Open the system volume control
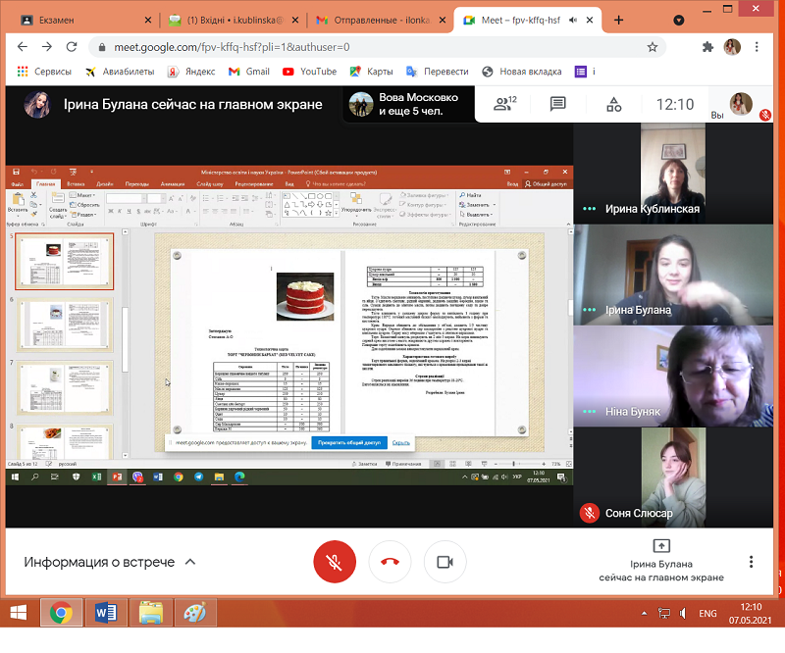 click(x=682, y=613)
